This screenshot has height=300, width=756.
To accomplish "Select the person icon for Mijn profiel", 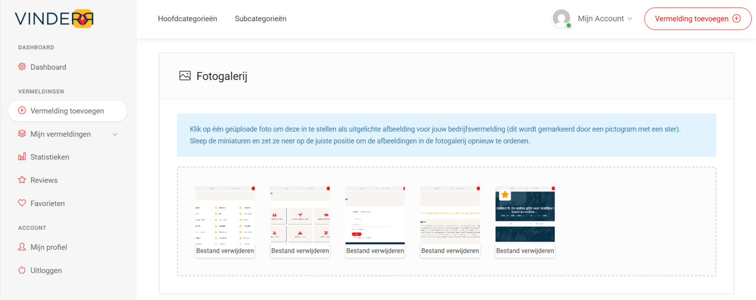I will coord(22,247).
